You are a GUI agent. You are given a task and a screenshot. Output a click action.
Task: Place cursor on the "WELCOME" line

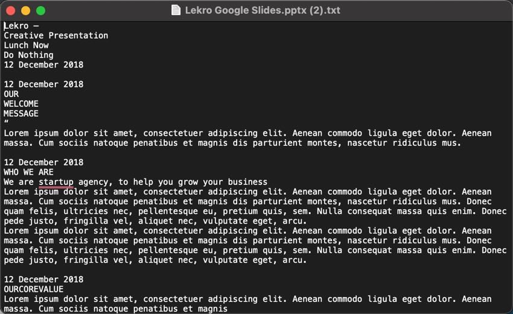(x=21, y=104)
